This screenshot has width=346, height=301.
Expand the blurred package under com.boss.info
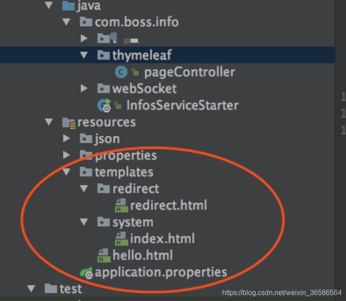pos(84,38)
